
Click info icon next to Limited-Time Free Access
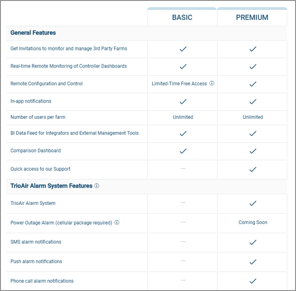click(212, 83)
